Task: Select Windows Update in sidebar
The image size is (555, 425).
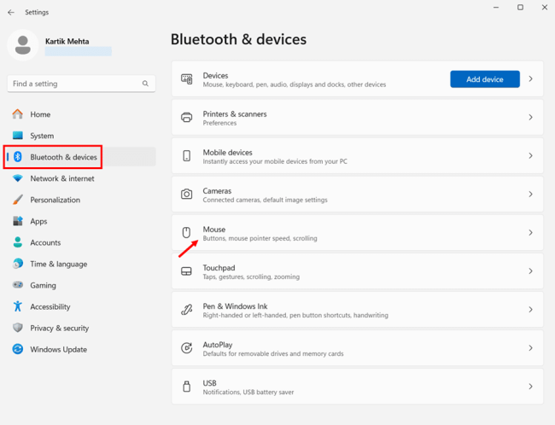Action: click(x=81, y=349)
